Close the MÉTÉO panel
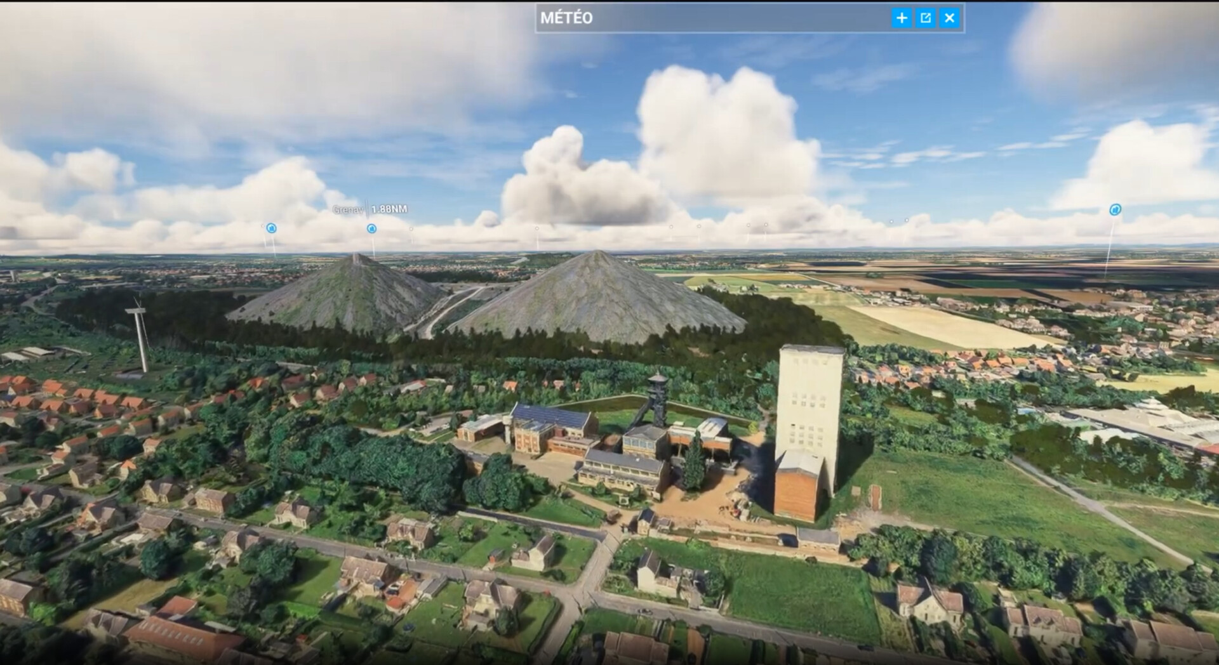The width and height of the screenshot is (1219, 665). 949,18
